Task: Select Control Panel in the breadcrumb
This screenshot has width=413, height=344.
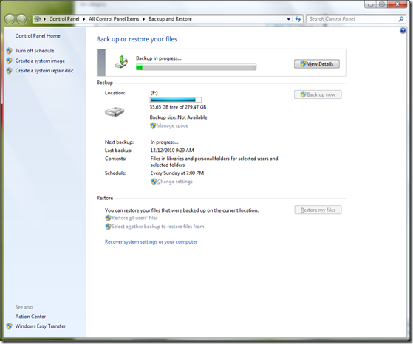Action: click(x=64, y=19)
